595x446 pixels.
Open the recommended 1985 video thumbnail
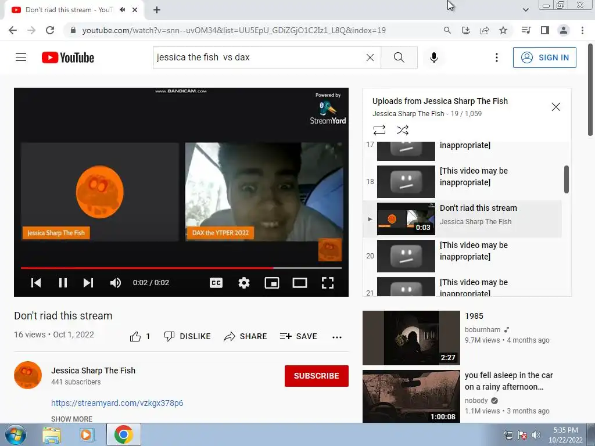pos(411,338)
